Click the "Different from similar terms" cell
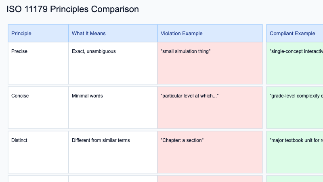Viewport: 323px width, 182px height. [113, 152]
